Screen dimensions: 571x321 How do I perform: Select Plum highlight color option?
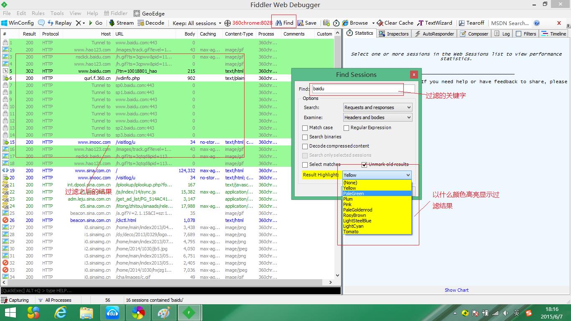pyautogui.click(x=377, y=199)
